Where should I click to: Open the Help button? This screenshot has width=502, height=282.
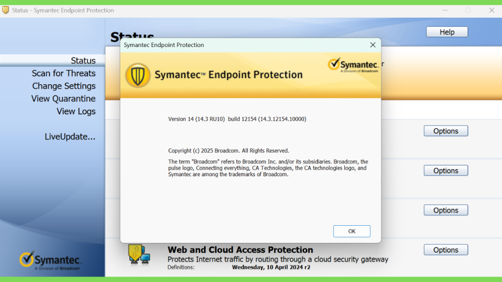click(x=447, y=32)
